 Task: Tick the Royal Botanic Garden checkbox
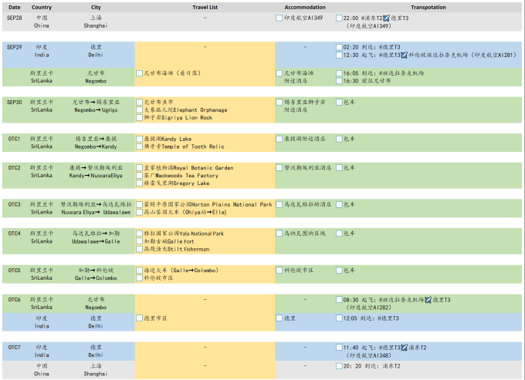139,167
